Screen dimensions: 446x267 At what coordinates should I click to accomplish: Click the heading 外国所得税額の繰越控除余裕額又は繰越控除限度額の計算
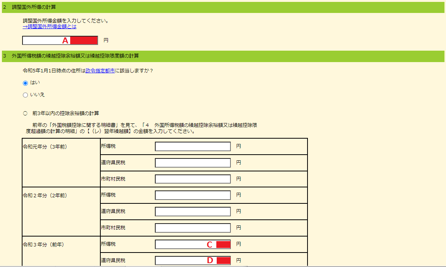[75, 56]
